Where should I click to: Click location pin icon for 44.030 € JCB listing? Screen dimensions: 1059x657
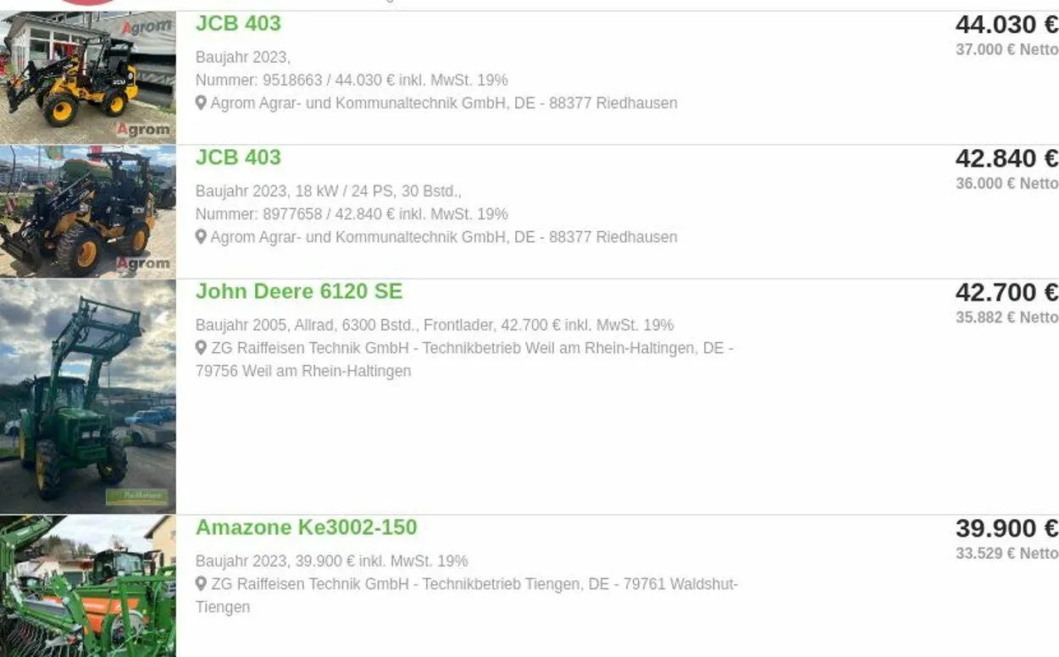pos(201,103)
